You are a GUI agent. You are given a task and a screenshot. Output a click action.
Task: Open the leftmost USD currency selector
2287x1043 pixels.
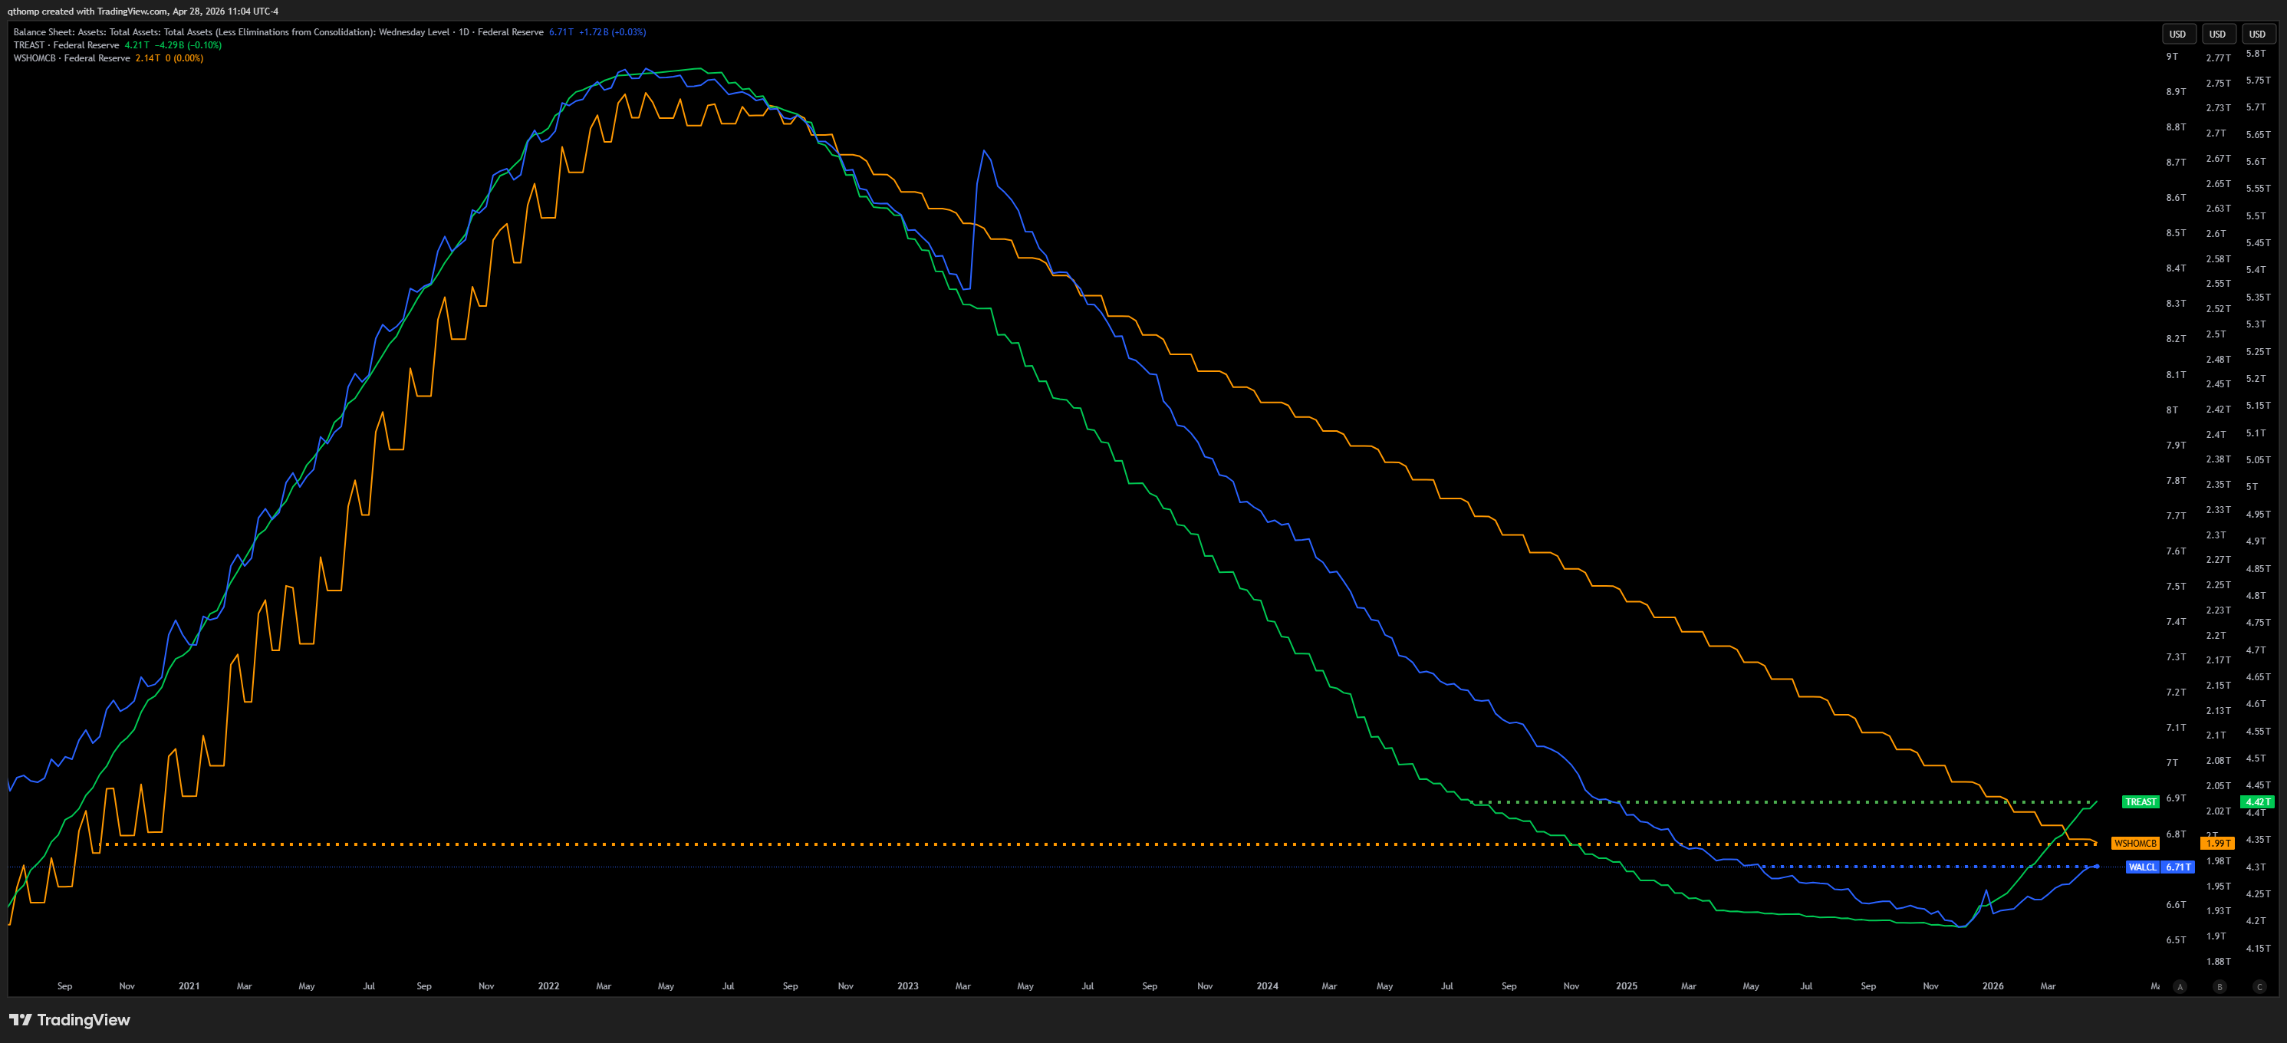point(2178,34)
